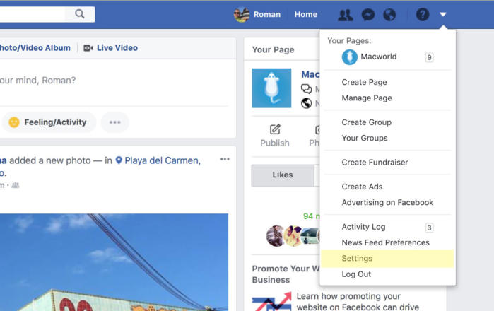494x311 pixels.
Task: Click the Playa del Carmen location link
Action: [x=163, y=160]
